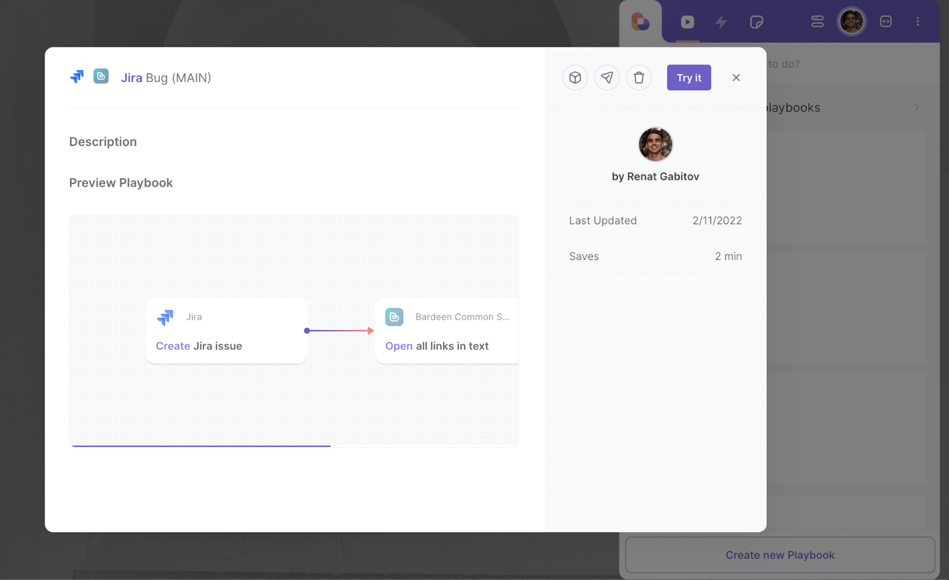Viewport: 949px width, 580px height.
Task: Click the Create new Playbook button
Action: pos(780,555)
